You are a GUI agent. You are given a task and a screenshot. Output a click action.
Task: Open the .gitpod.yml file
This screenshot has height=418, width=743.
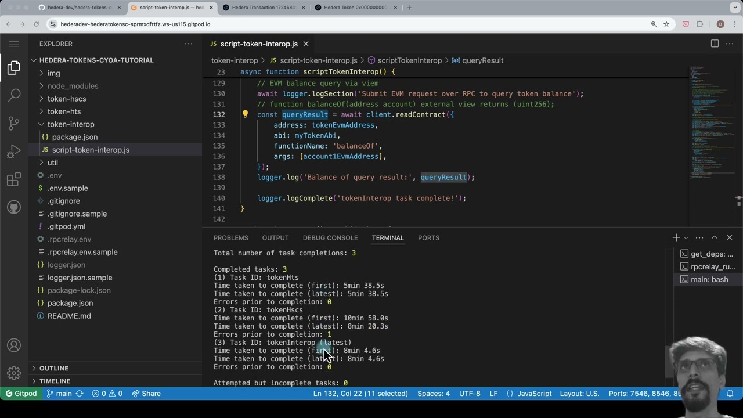tap(115, 226)
